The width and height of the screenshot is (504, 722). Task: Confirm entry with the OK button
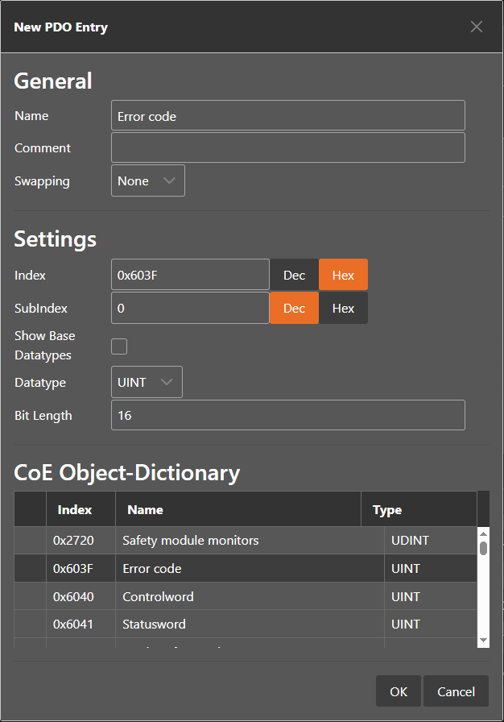pyautogui.click(x=398, y=691)
